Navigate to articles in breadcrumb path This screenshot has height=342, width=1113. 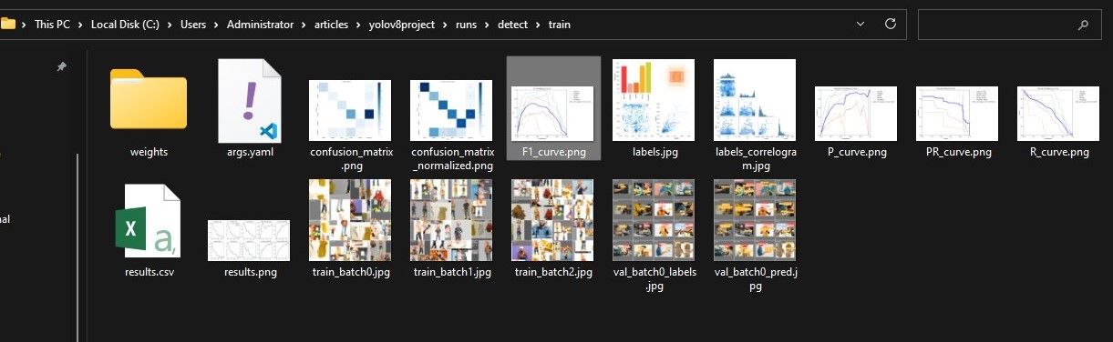click(330, 25)
